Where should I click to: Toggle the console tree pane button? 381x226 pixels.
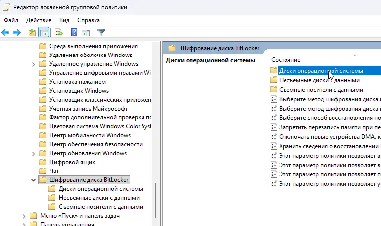[x=44, y=33]
